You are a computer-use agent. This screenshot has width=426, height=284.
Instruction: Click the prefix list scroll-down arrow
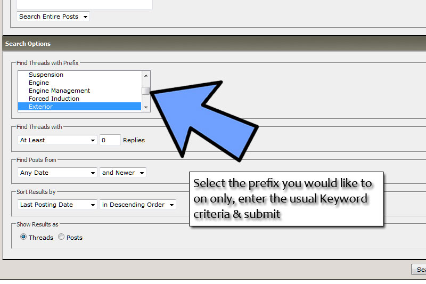tap(145, 107)
